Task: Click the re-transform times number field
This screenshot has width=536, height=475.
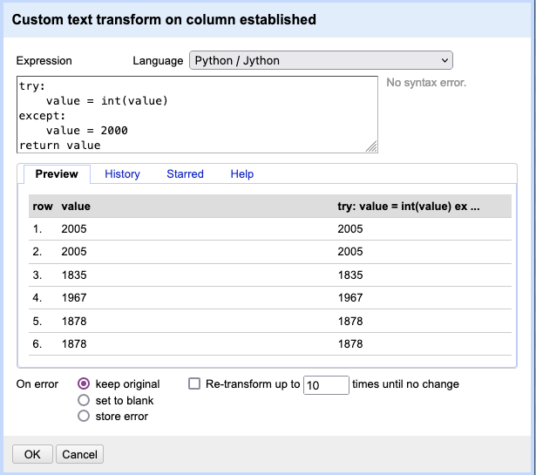Action: [x=325, y=384]
